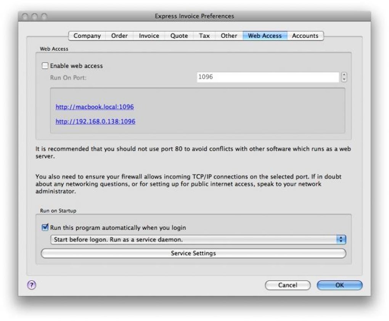This screenshot has height=321, width=389.
Task: Click the firewall TCP/IP notice text
Action: 188,184
